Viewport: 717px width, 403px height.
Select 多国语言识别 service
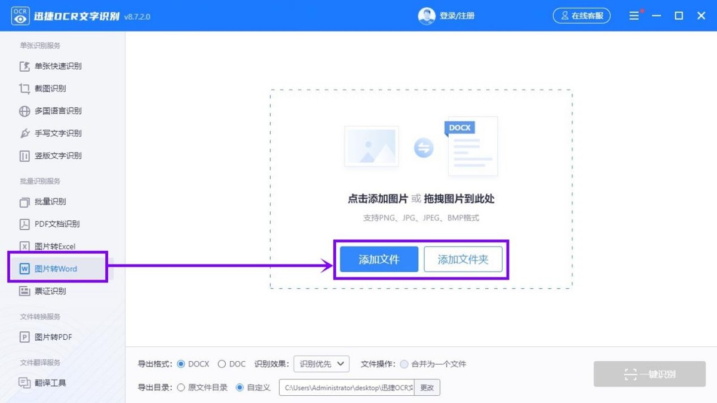53,110
